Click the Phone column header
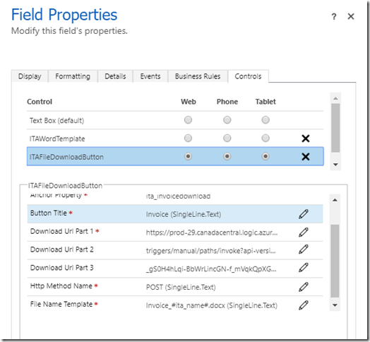The height and width of the screenshot is (342, 370). click(227, 102)
